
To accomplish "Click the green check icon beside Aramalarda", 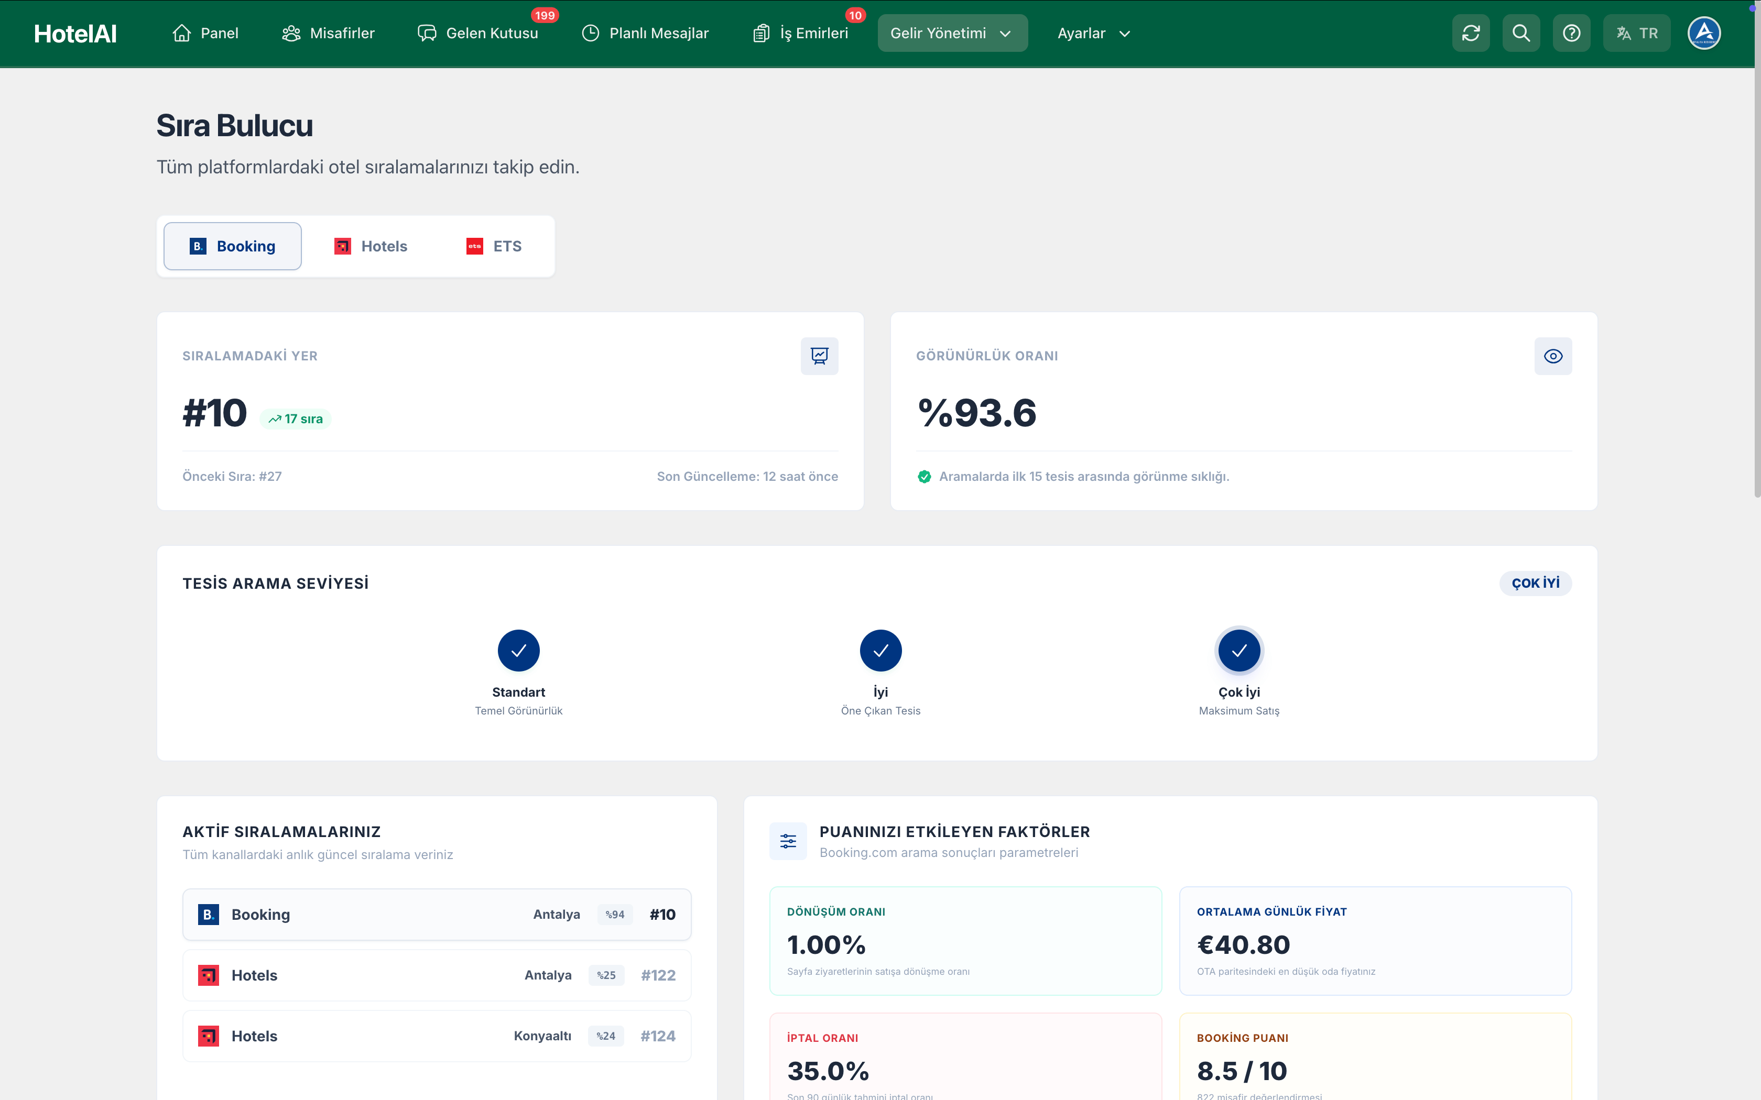I will pyautogui.click(x=924, y=477).
